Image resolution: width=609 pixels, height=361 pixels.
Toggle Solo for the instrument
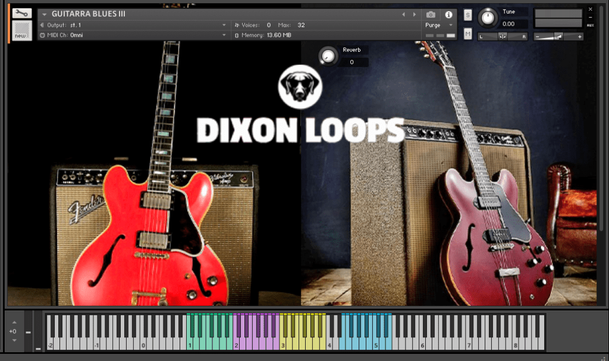(467, 15)
